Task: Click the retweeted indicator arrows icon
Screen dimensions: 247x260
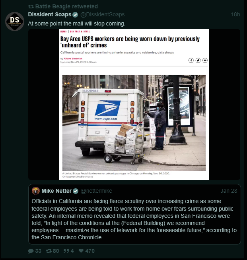Action: pyautogui.click(x=31, y=7)
